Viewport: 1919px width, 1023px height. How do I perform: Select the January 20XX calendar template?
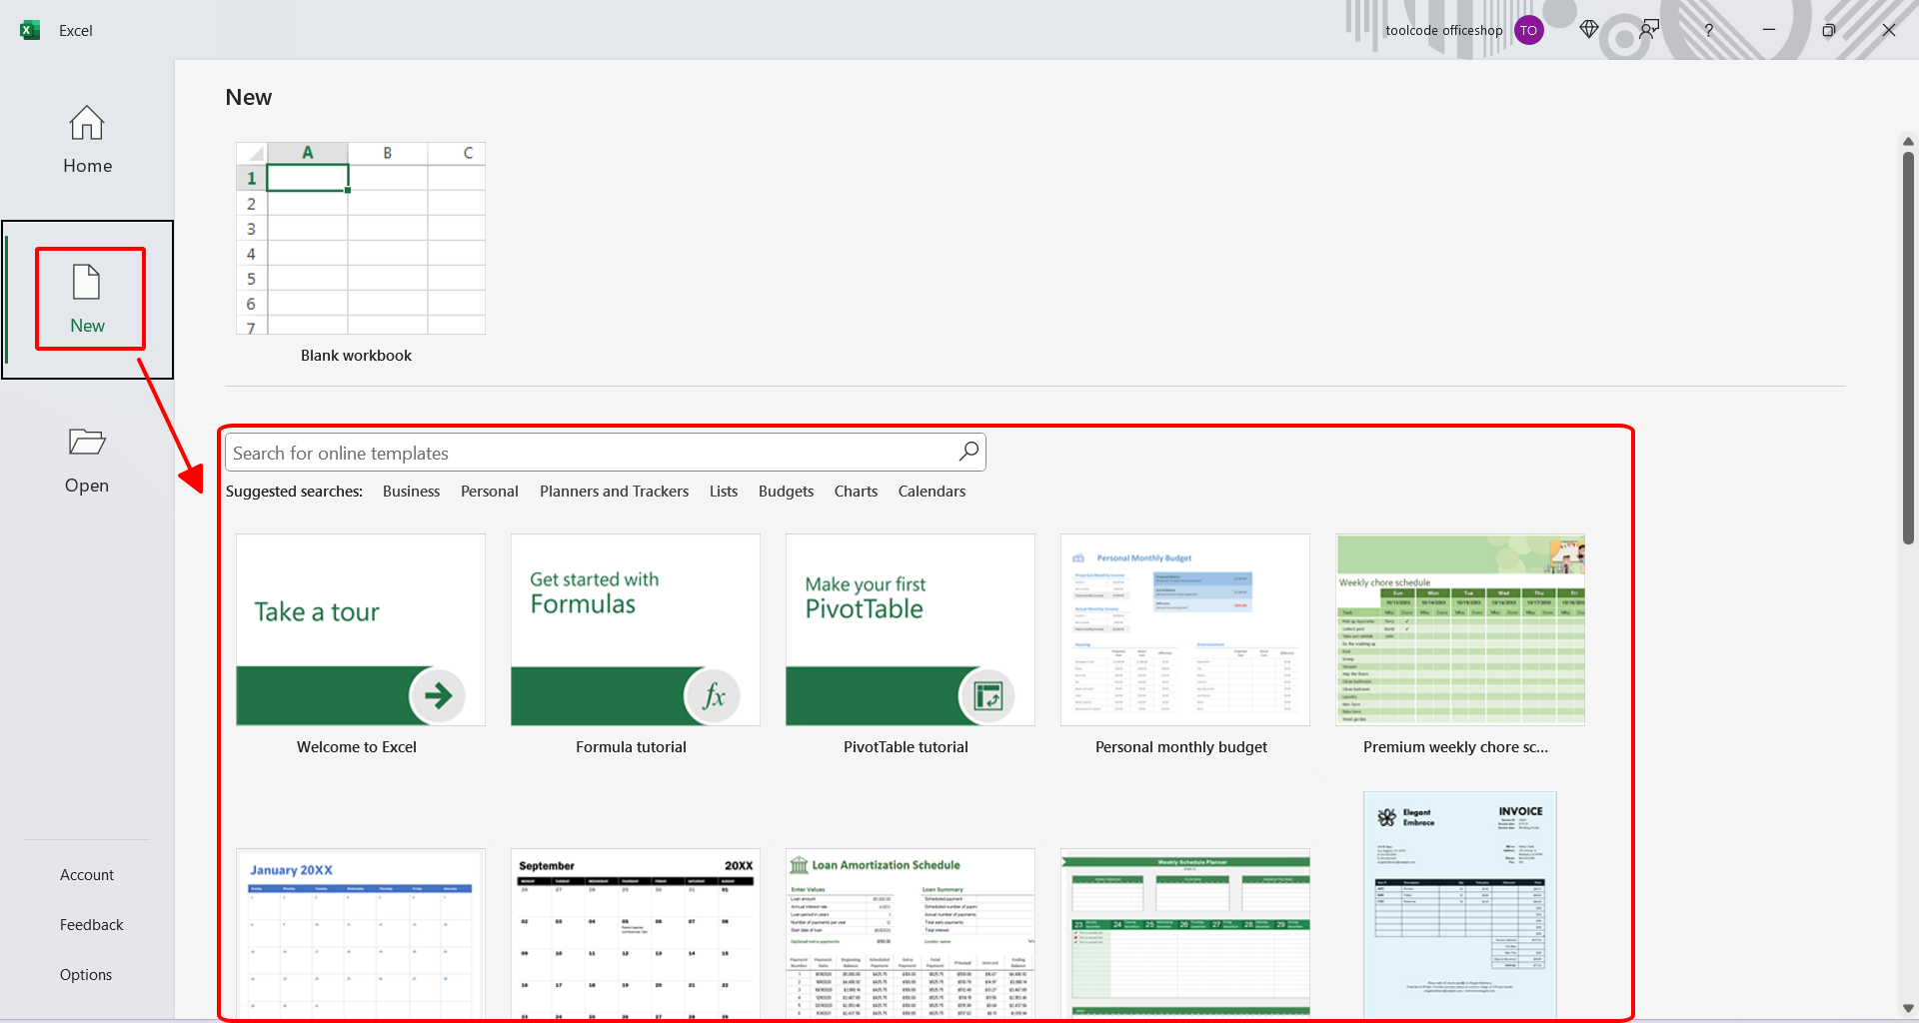(x=361, y=933)
